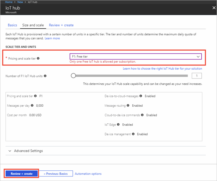The width and height of the screenshot is (217, 181).
Task: Click info icon beside Number of F1 IoT Hub units
Action: tap(45, 76)
